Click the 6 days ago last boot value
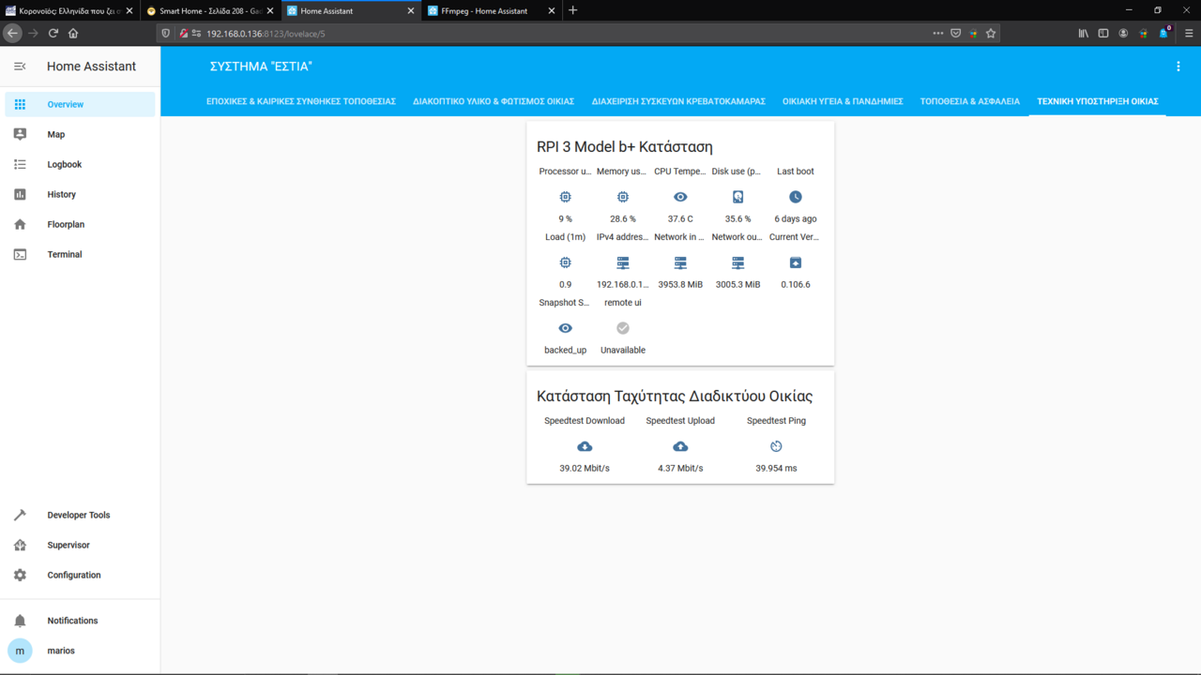The height and width of the screenshot is (675, 1201). point(796,218)
